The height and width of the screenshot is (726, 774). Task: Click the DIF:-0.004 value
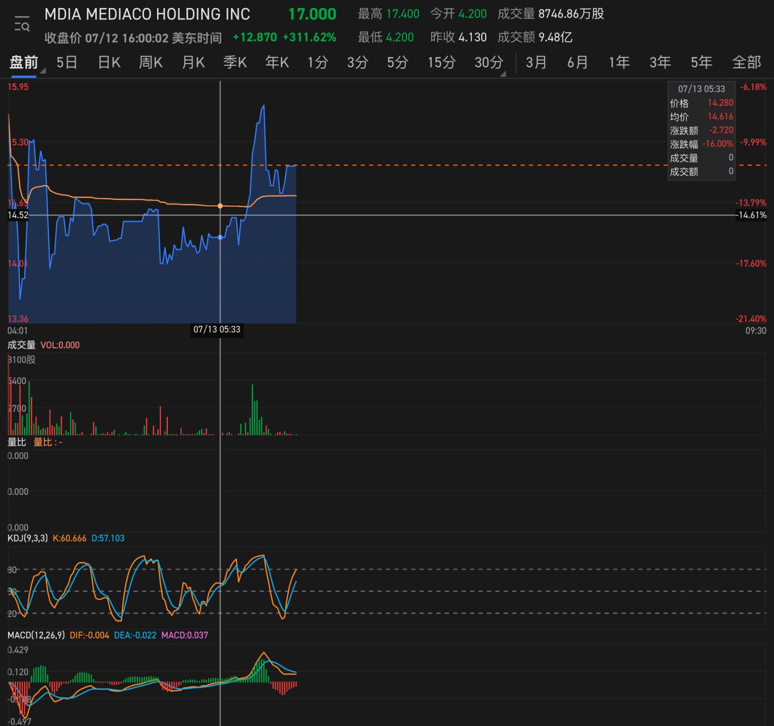(89, 635)
